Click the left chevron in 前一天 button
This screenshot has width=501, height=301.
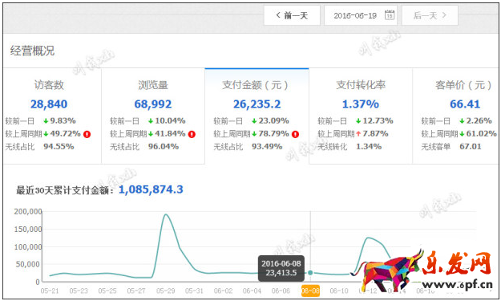[x=278, y=15]
